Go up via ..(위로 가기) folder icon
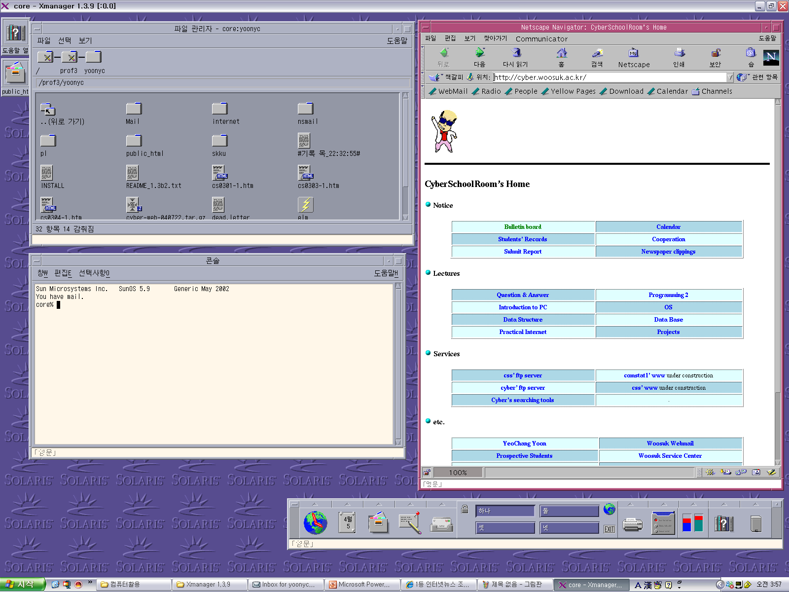The height and width of the screenshot is (592, 789). point(48,109)
